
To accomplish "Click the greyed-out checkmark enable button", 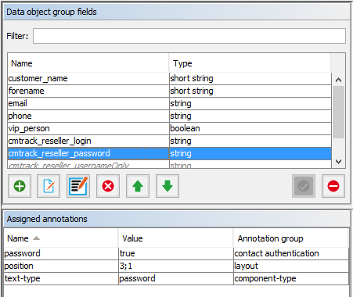I will (304, 186).
